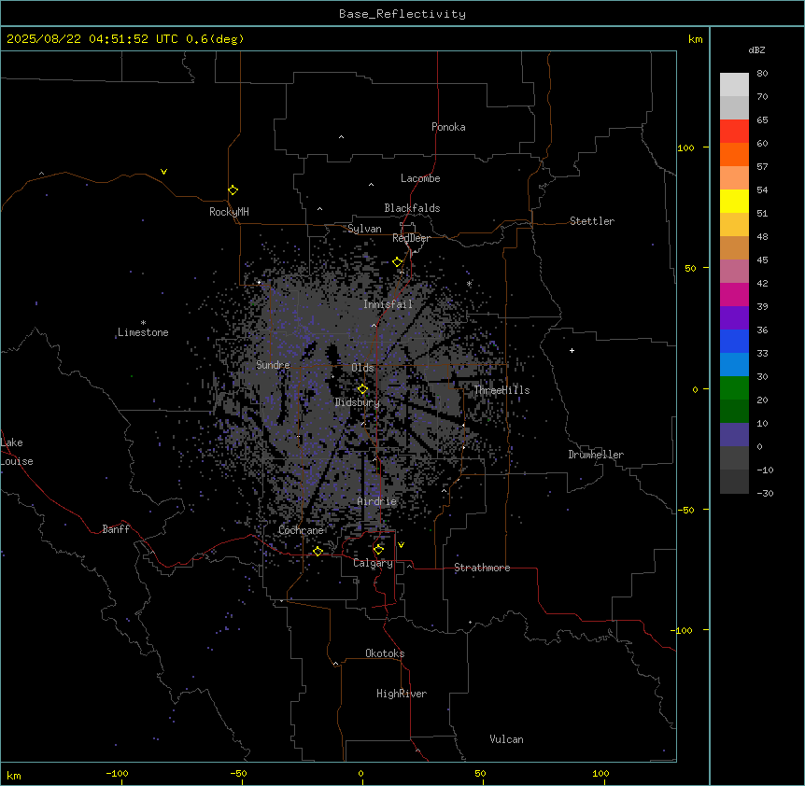Image resolution: width=805 pixels, height=786 pixels.
Task: Click the white plus marker west of Drumheller region
Action: coord(572,350)
